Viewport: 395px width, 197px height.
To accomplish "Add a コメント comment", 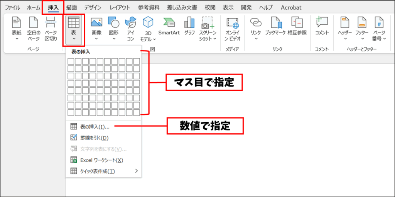I will point(322,26).
